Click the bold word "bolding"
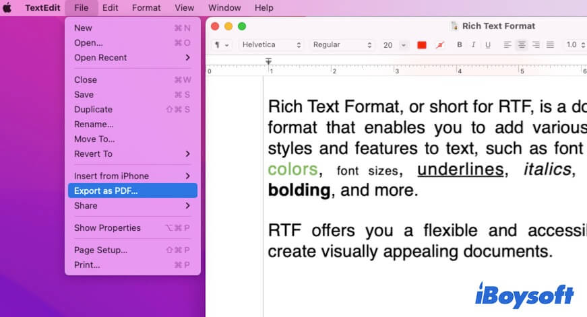Image resolution: width=587 pixels, height=317 pixels. pos(299,190)
